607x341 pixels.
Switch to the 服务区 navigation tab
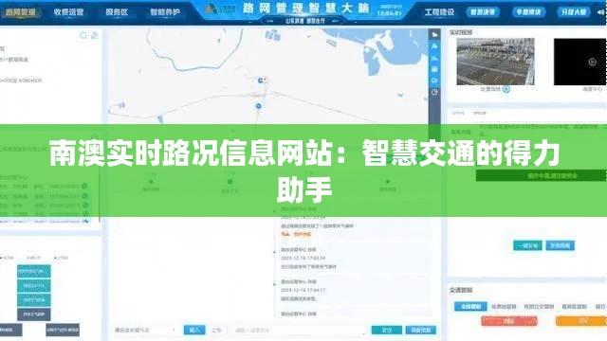117,12
